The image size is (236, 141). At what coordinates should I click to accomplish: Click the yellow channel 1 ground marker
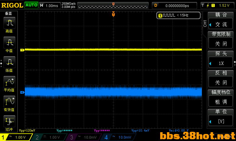click(22, 50)
